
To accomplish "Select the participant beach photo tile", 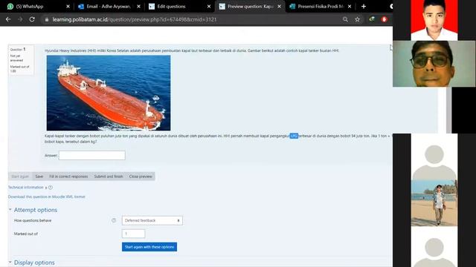I will point(434,202).
